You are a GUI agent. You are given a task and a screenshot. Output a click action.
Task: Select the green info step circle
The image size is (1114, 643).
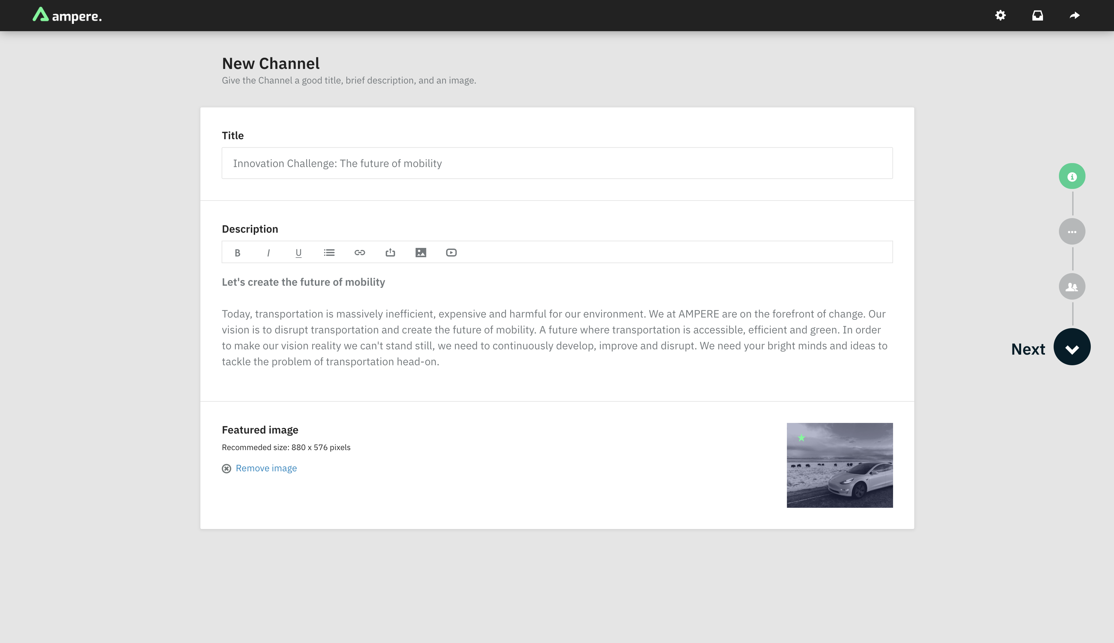[1072, 176]
